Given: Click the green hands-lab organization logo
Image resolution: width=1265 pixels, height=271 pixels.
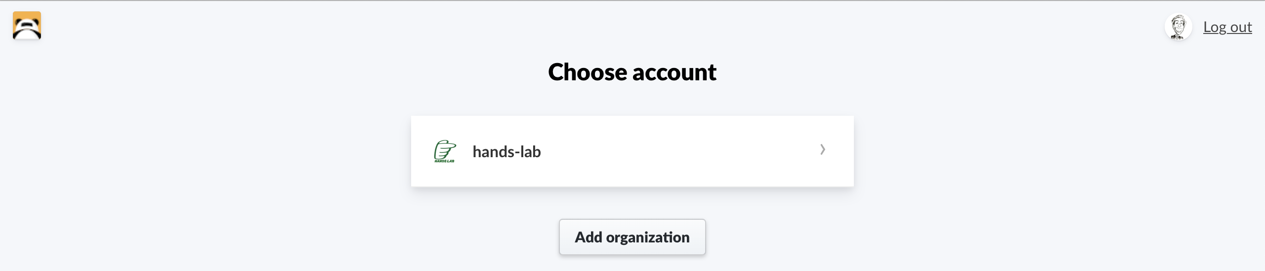Looking at the screenshot, I should pos(445,151).
